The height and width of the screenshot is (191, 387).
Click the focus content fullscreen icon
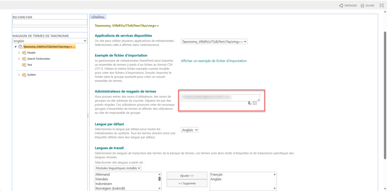(381, 6)
